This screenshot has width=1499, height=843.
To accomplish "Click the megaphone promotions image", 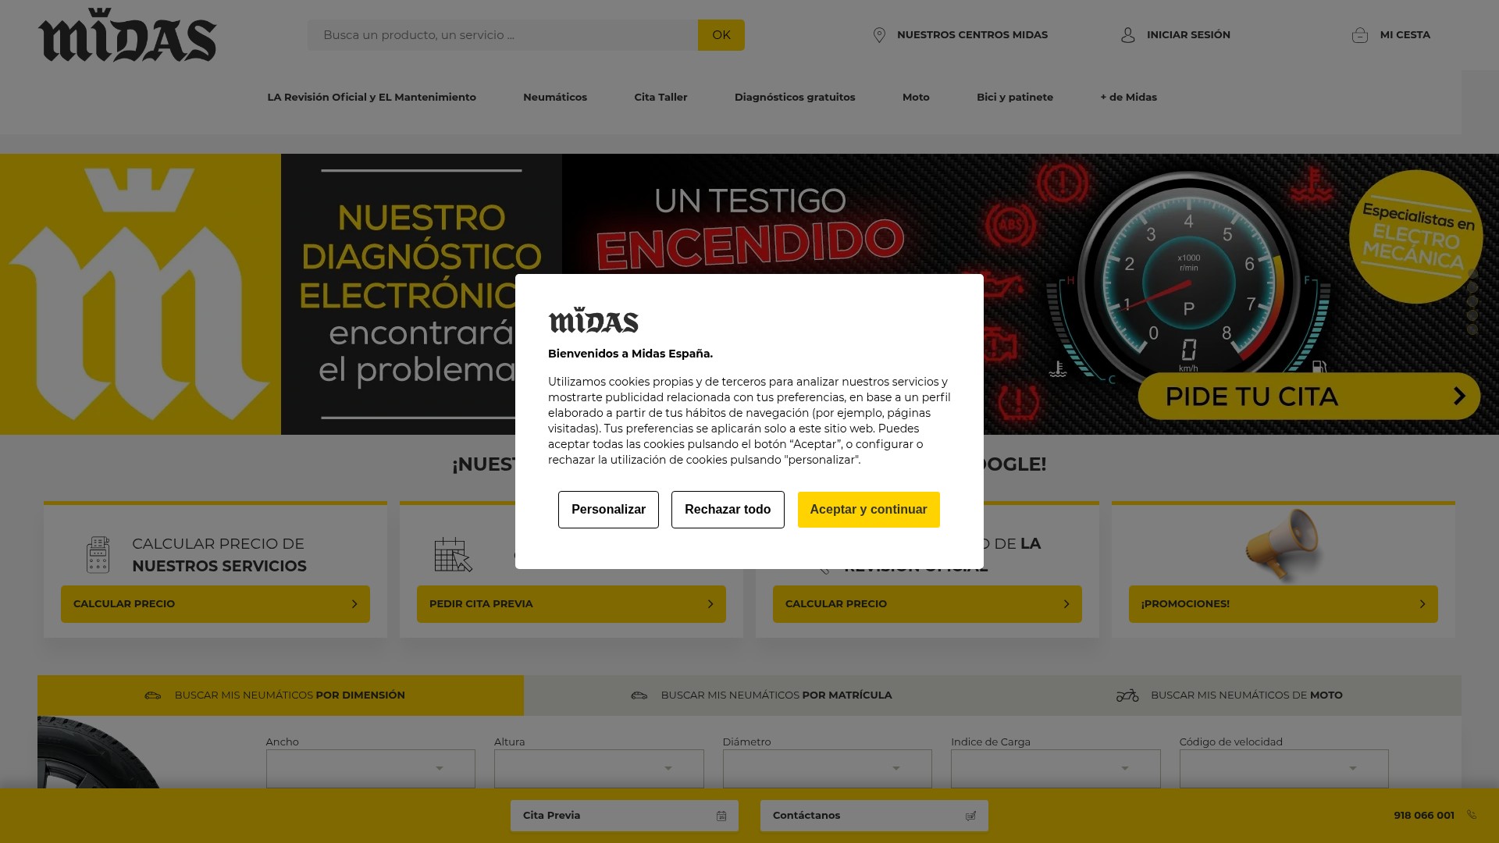I will click(1283, 546).
